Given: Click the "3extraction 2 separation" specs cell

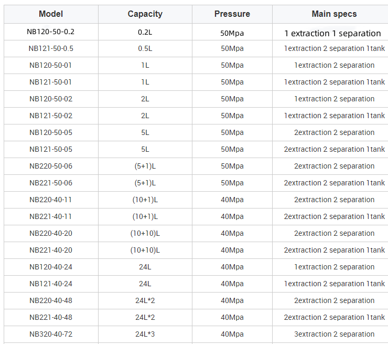Looking at the screenshot, I should tap(334, 334).
